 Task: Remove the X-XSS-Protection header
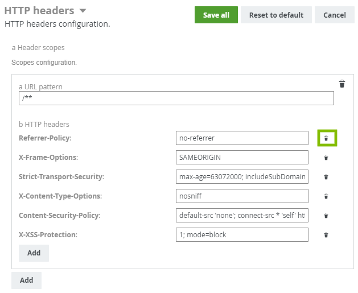click(x=326, y=235)
